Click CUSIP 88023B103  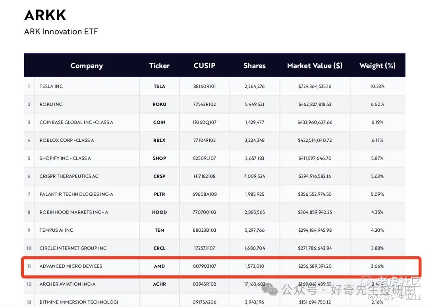point(205,230)
